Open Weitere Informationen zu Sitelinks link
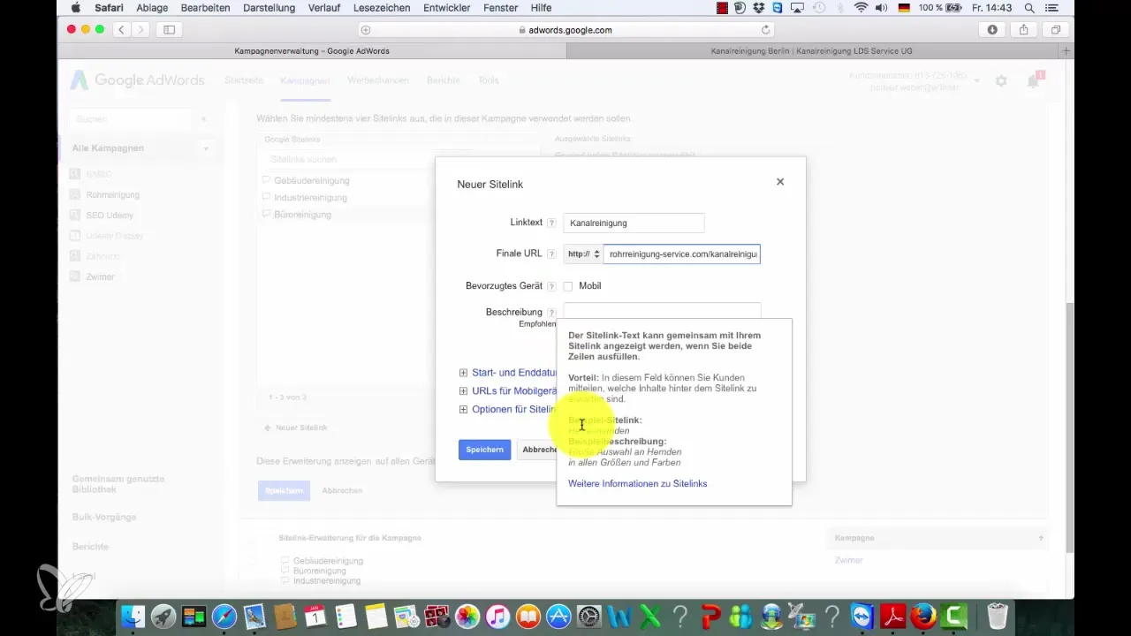The height and width of the screenshot is (636, 1131). (637, 484)
